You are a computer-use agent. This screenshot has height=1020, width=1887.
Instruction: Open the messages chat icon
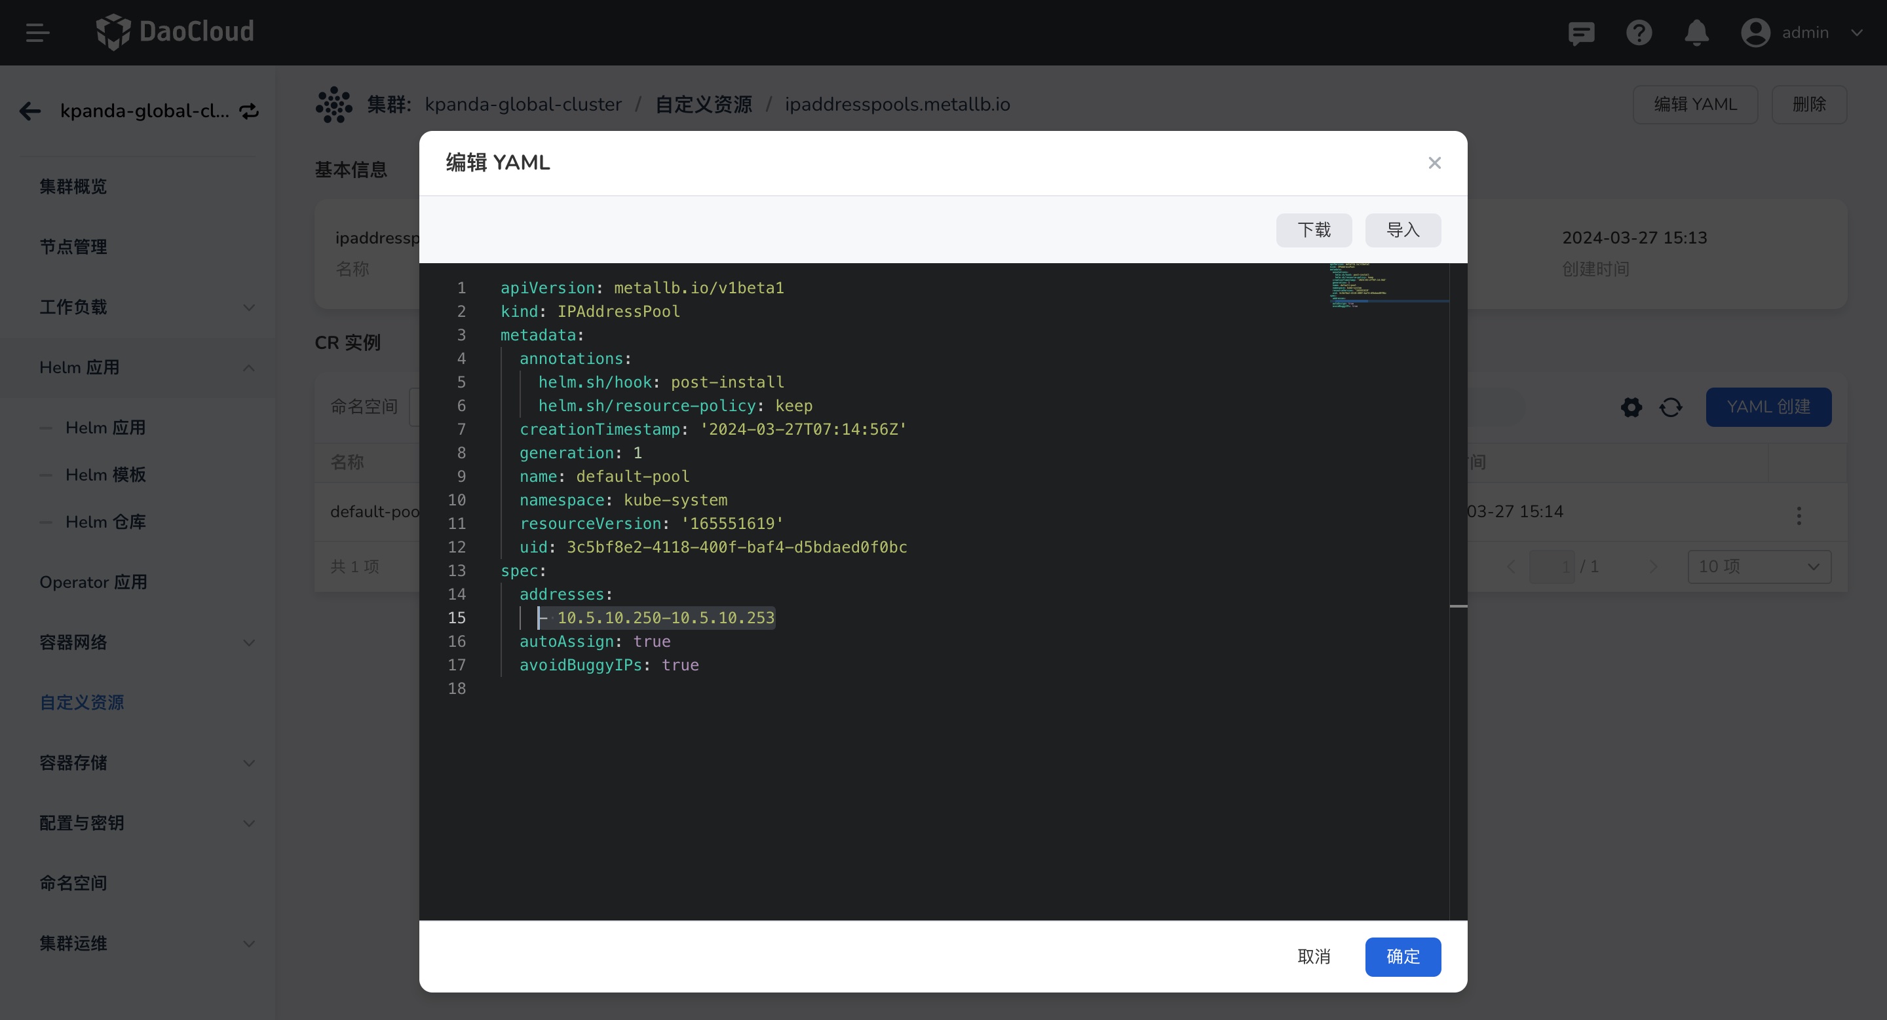[1581, 33]
